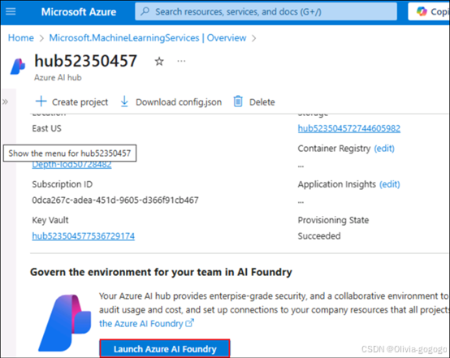The image size is (450, 358).
Task: Click the plus icon for Create project
Action: pos(41,101)
